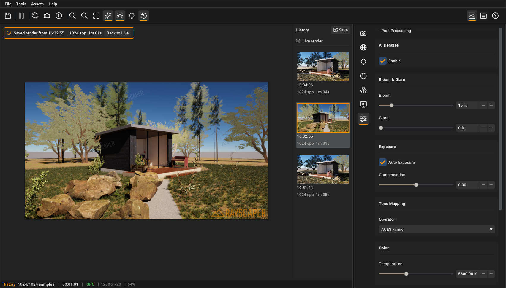The image size is (506, 288).
Task: Show the image view panel icon
Action: click(472, 16)
